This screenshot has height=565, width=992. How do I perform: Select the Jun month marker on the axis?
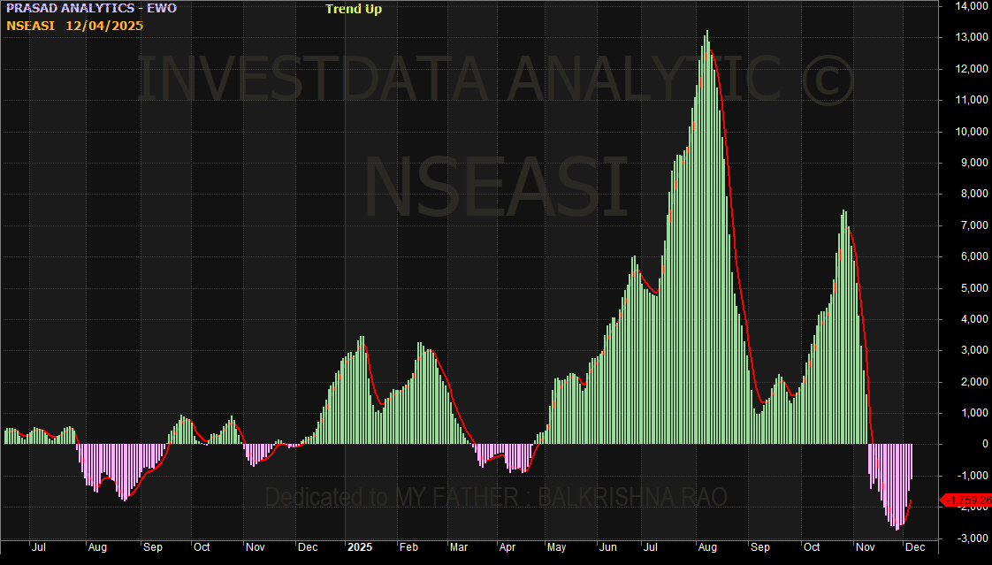point(608,547)
